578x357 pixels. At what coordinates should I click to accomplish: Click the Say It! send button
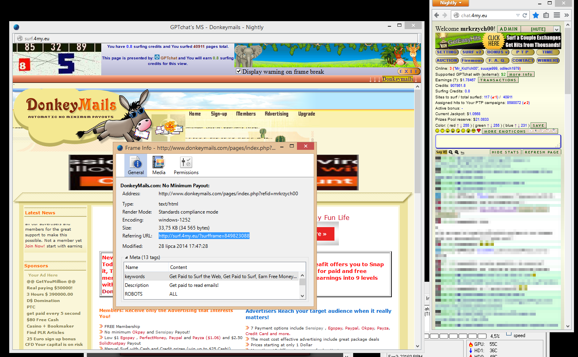441,152
